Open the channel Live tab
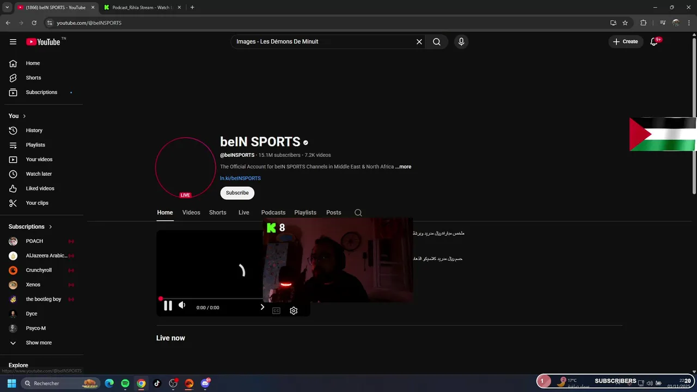This screenshot has height=392, width=697. pyautogui.click(x=244, y=213)
